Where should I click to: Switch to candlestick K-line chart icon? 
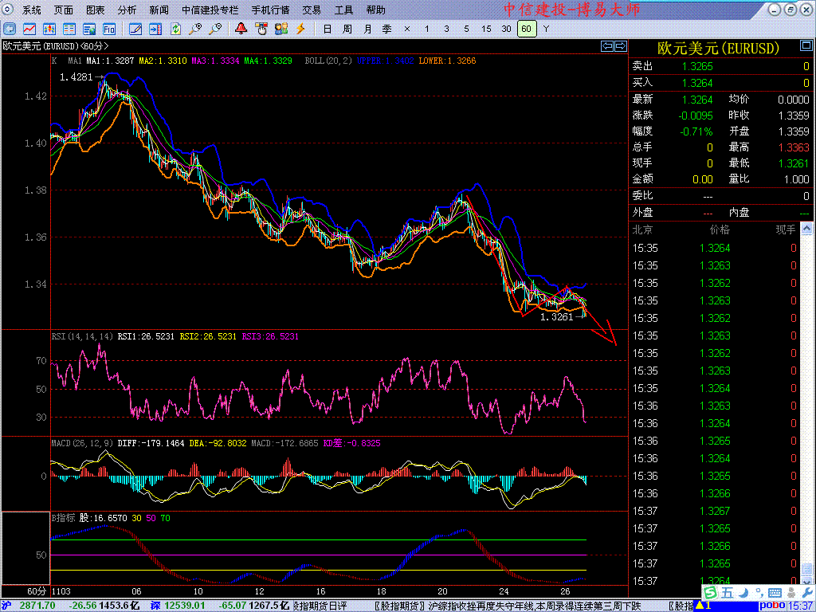pos(49,29)
